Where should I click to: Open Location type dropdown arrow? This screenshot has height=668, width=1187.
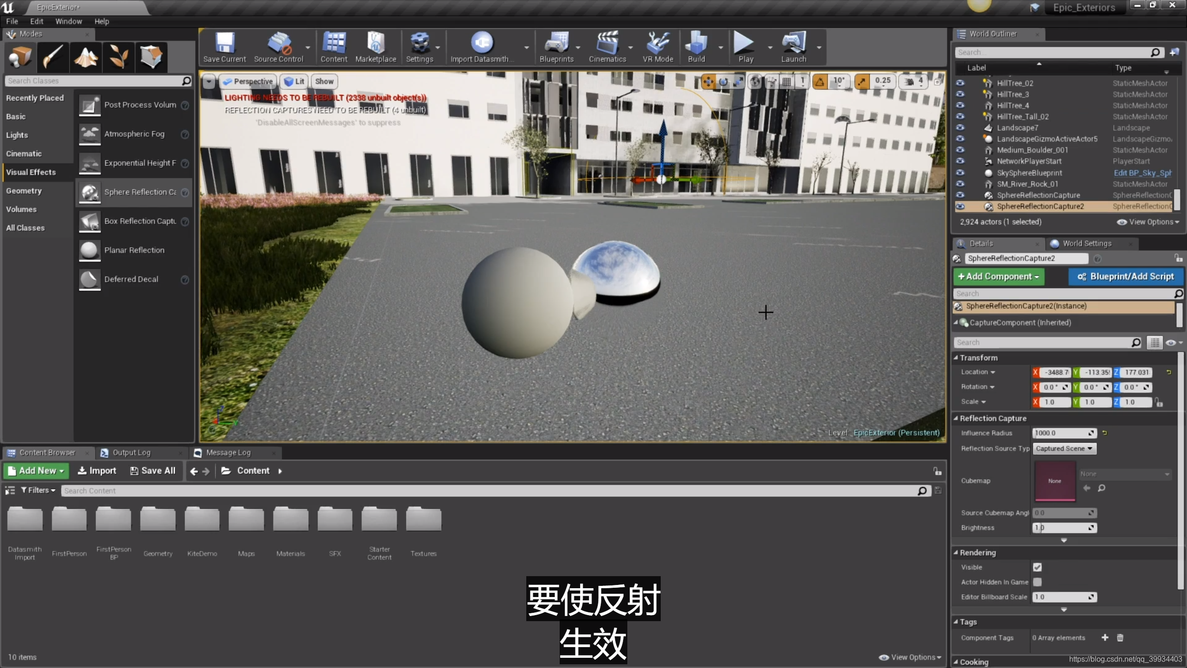click(993, 373)
